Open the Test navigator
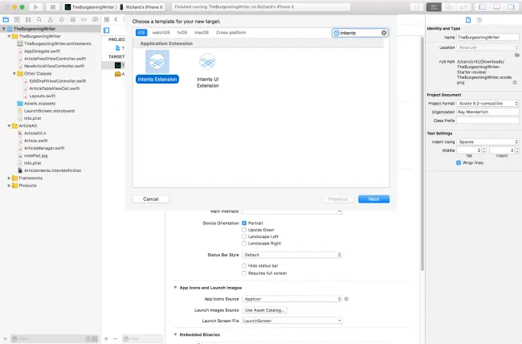This screenshot has height=344, width=522. click(62, 19)
